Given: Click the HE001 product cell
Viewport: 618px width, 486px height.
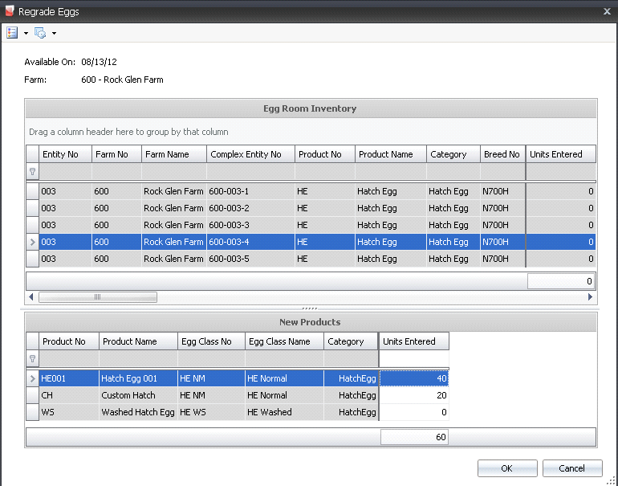Looking at the screenshot, I should [69, 378].
